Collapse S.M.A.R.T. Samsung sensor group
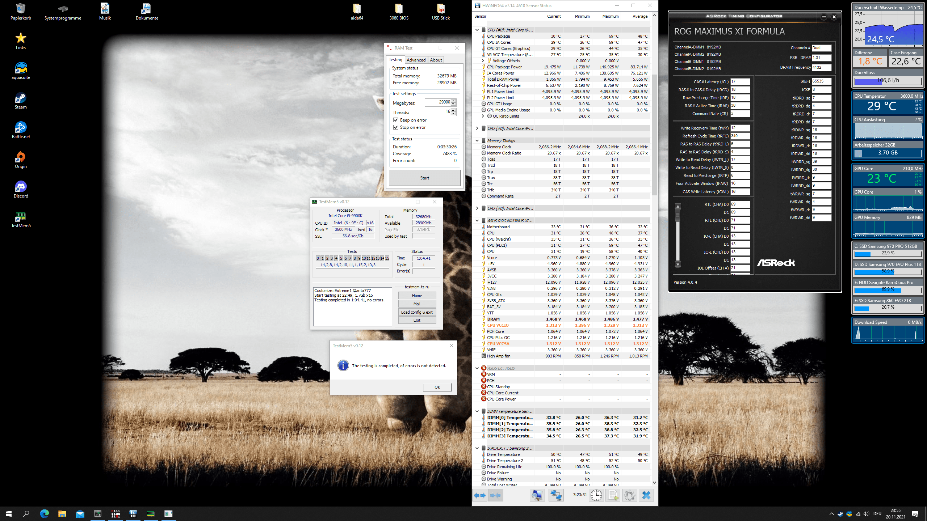927x521 pixels. pyautogui.click(x=477, y=448)
